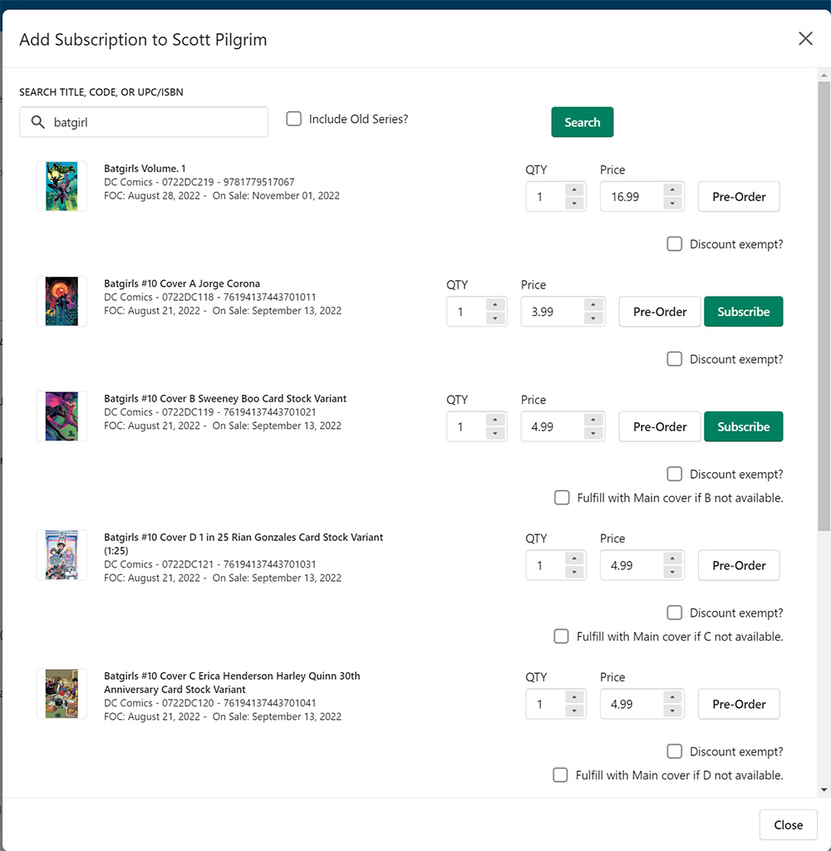Increase QTY for Cover B Sweeney Boo

pyautogui.click(x=495, y=420)
